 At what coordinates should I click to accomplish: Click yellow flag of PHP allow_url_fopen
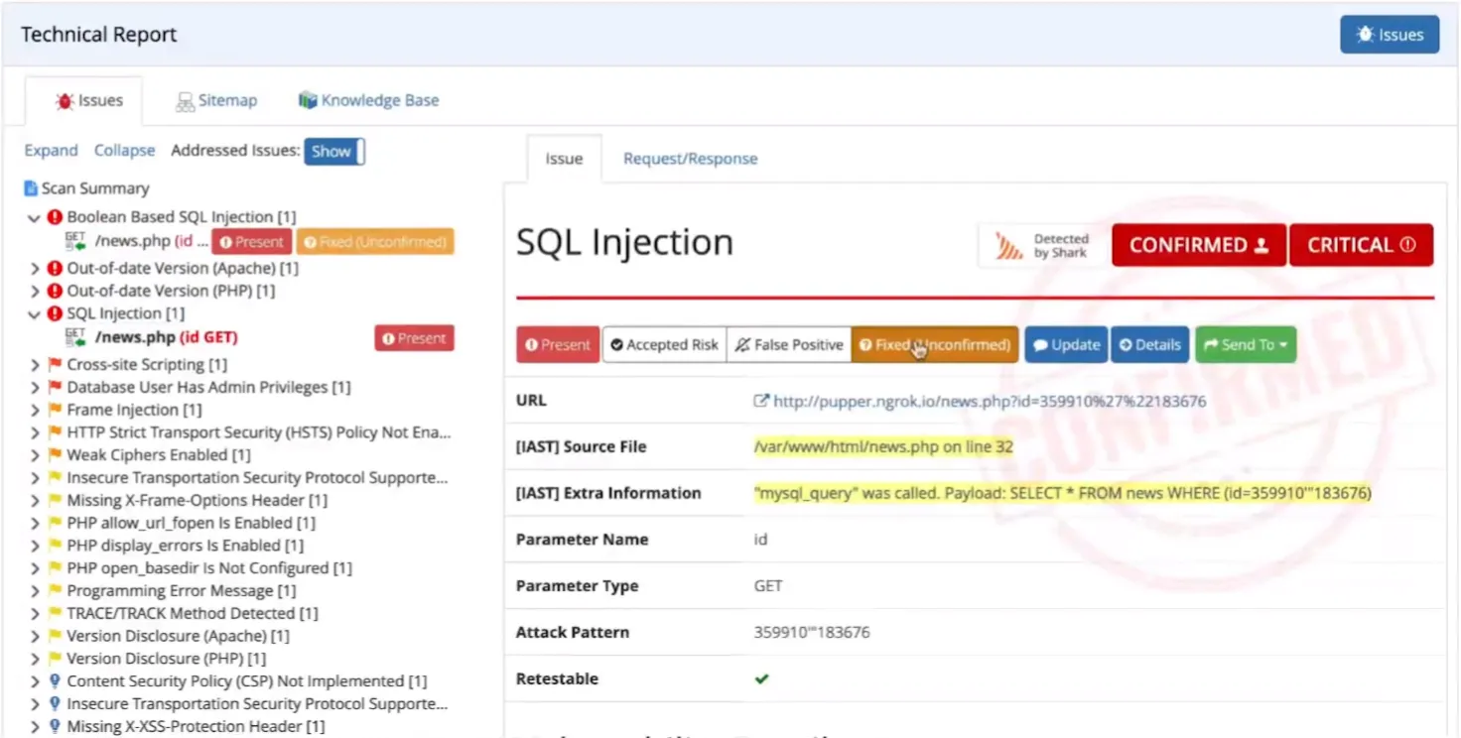click(x=55, y=524)
